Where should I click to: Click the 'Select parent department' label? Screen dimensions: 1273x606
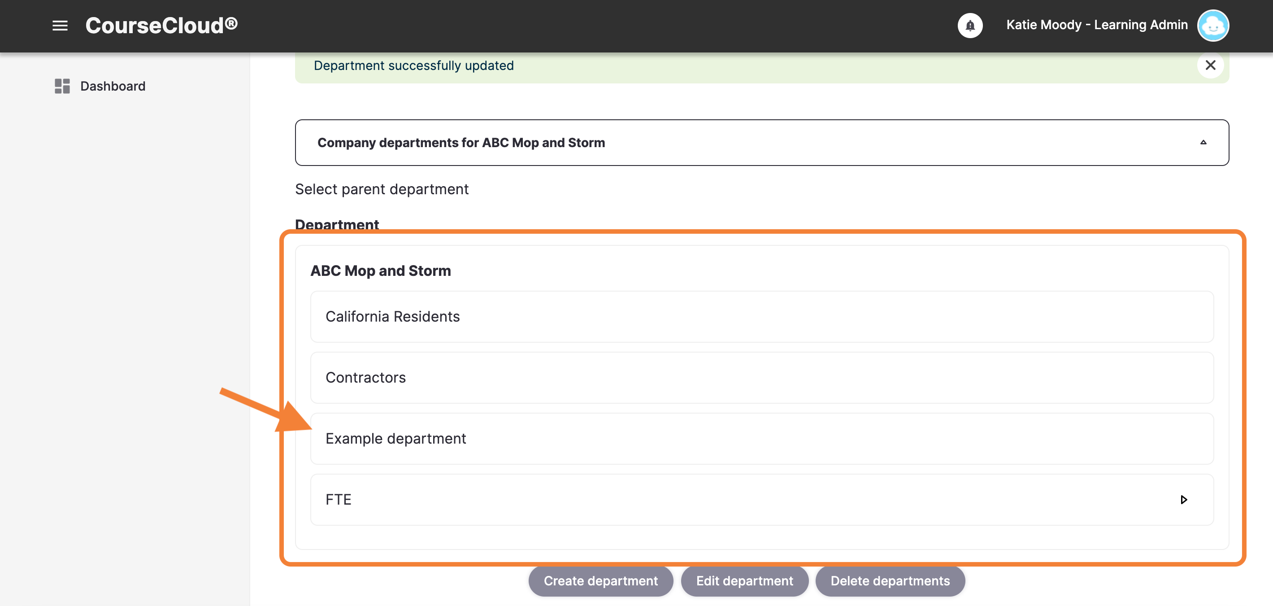(382, 189)
